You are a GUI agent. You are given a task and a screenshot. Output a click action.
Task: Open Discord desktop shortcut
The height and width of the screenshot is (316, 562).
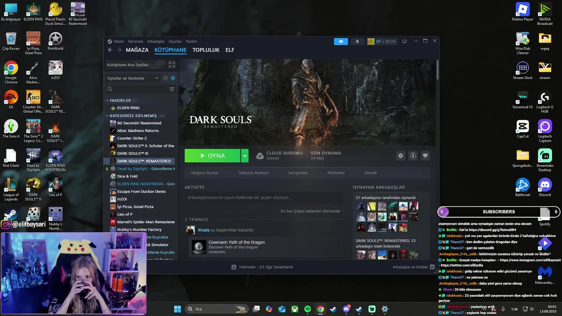coord(545,187)
